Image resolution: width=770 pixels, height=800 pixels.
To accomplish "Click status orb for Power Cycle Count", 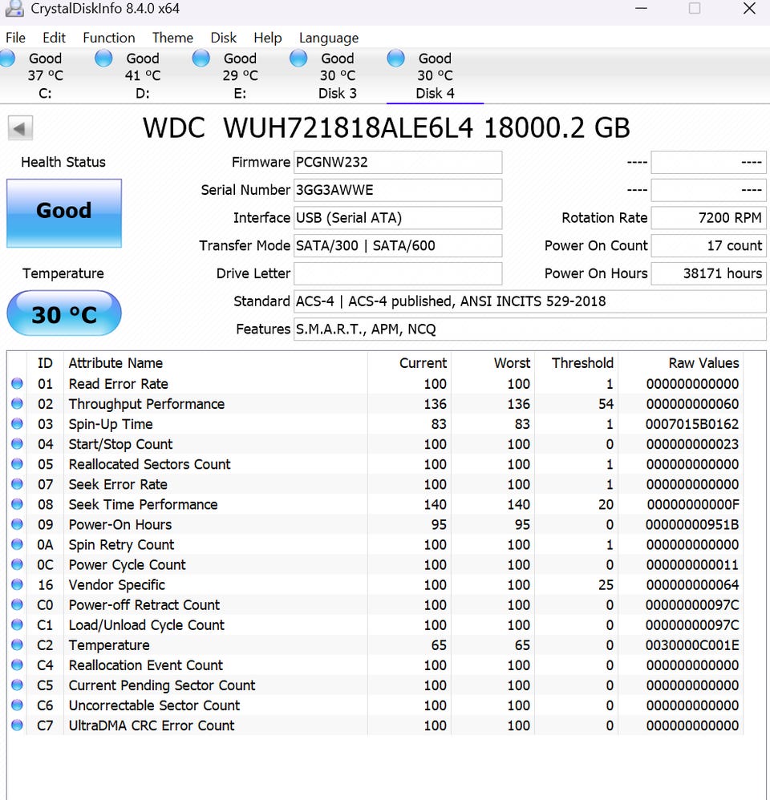I will (18, 564).
